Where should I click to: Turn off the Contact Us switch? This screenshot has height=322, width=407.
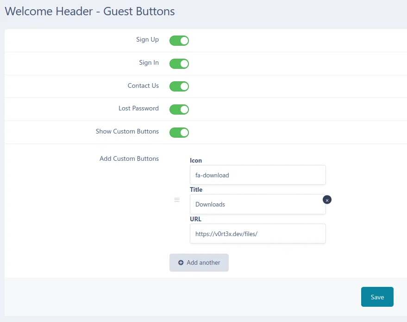(179, 86)
